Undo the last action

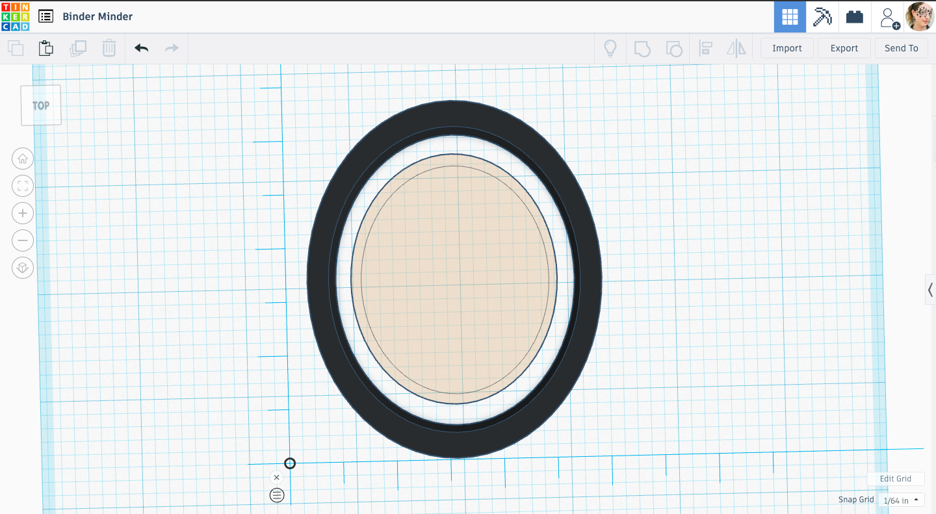click(142, 48)
